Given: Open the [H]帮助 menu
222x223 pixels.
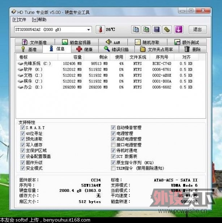Looking at the screenshot, I should [x=39, y=20].
